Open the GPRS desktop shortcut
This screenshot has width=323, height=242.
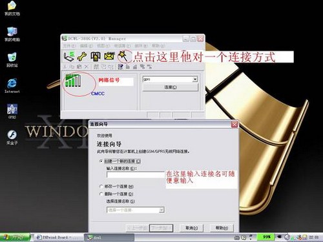tap(12, 111)
